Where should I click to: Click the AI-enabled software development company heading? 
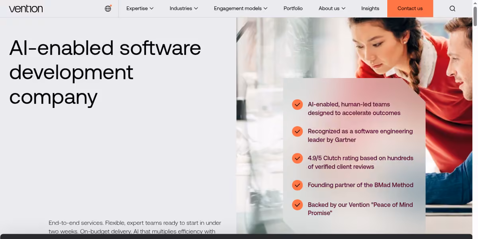coord(105,72)
